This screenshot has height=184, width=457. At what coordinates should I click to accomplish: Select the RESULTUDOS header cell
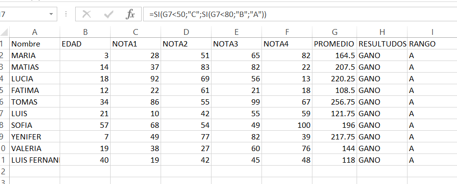point(382,44)
